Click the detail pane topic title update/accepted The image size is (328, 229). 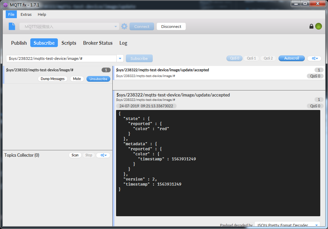tap(173, 95)
